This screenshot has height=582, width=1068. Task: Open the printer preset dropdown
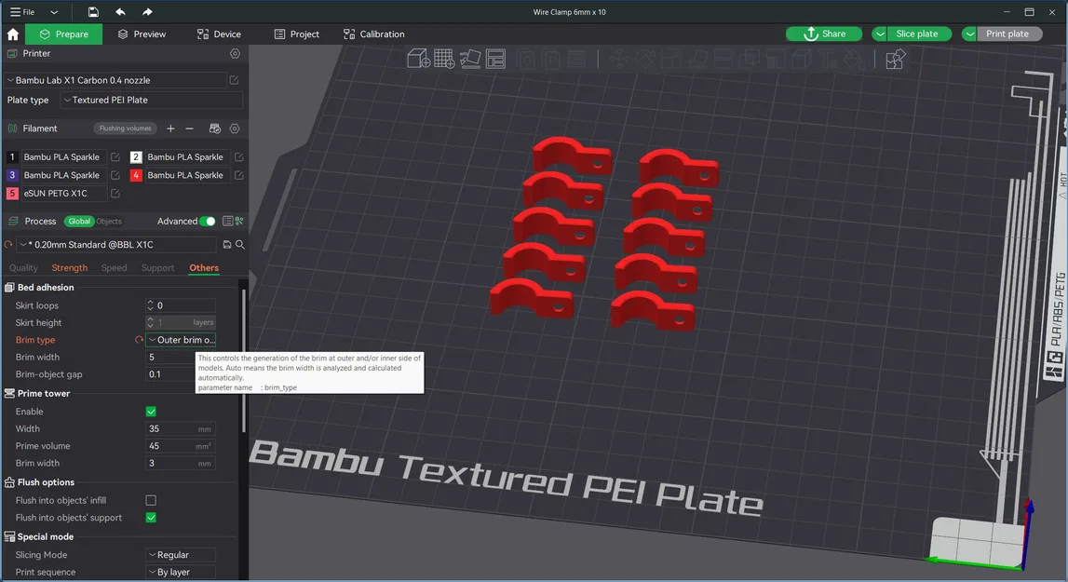click(115, 80)
